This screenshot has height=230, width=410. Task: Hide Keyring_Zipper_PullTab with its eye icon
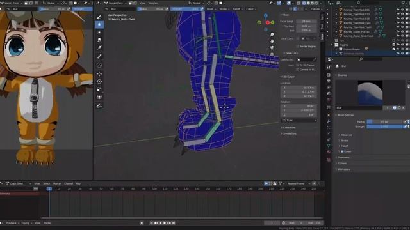coord(403,31)
